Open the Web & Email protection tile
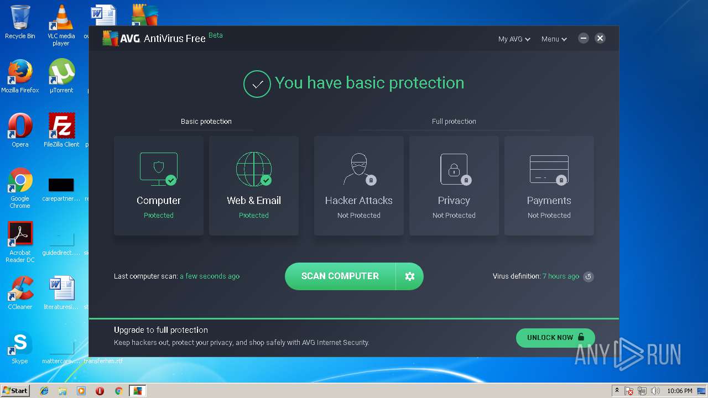This screenshot has width=708, height=398. tap(254, 186)
